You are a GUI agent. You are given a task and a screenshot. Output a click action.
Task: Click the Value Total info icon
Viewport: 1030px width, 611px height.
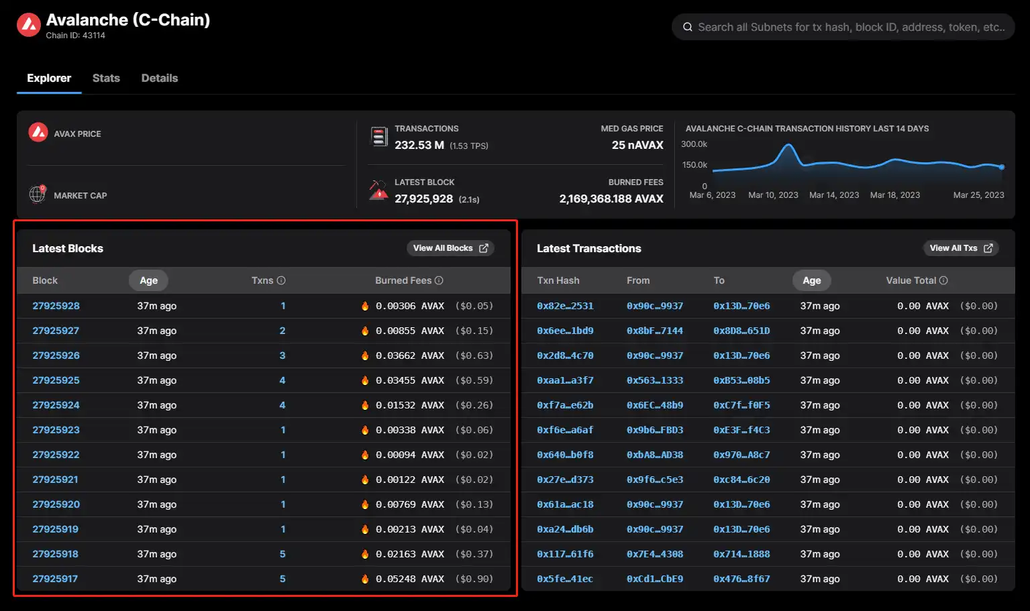click(x=943, y=280)
